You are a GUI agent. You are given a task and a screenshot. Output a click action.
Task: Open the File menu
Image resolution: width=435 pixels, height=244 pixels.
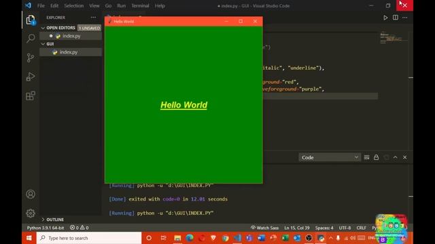pos(41,6)
